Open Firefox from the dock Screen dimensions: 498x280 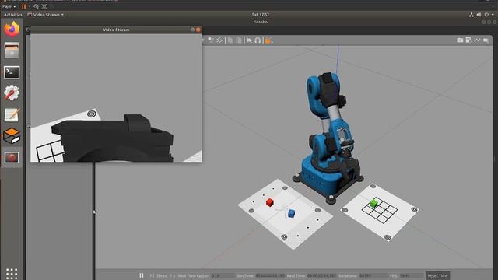[12, 30]
